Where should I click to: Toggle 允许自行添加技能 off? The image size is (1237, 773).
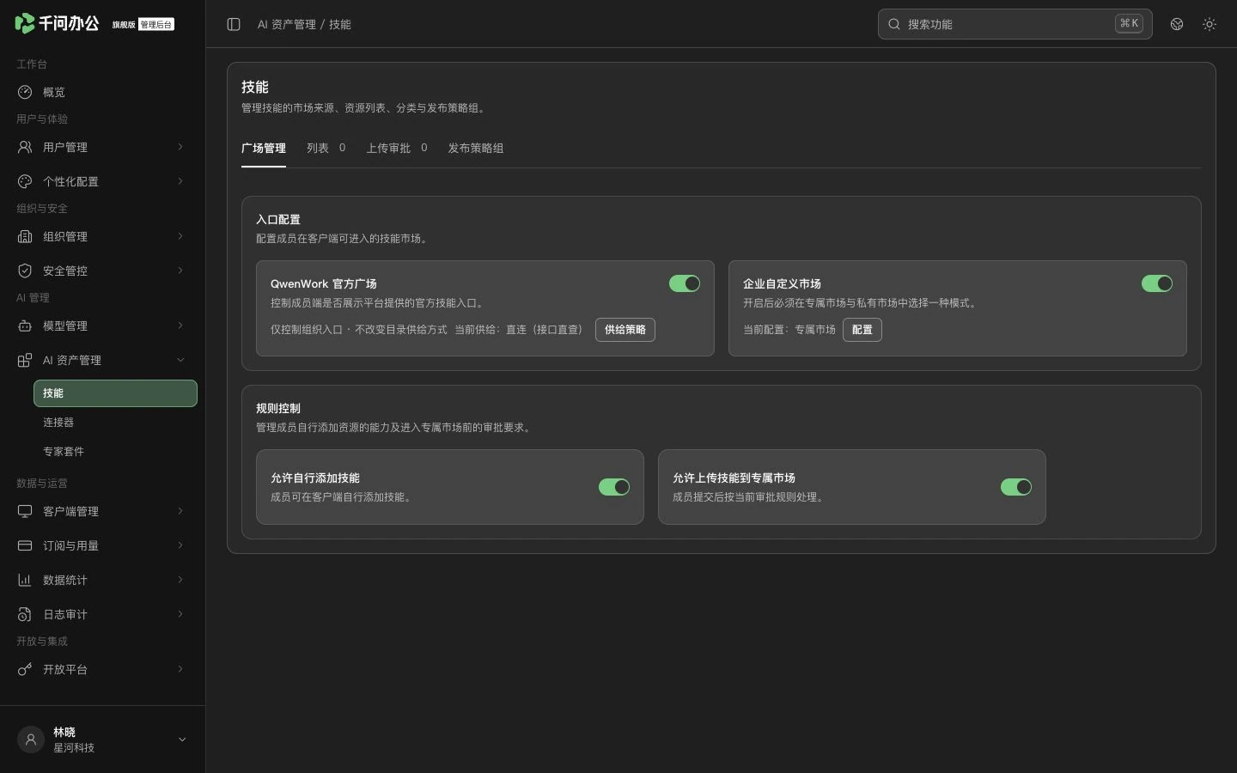point(614,487)
